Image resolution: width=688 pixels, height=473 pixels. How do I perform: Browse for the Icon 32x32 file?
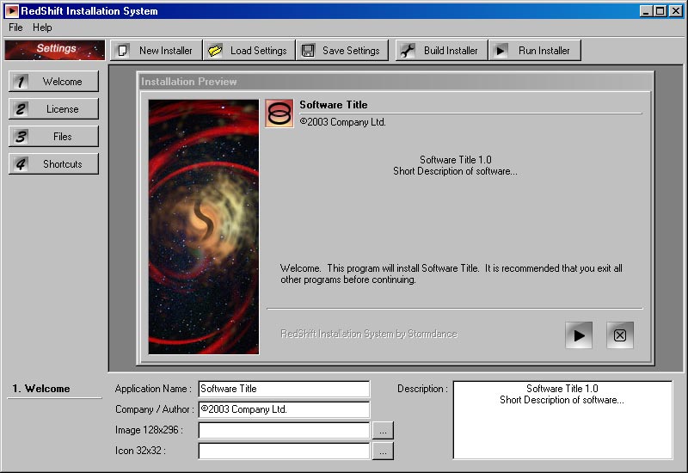tap(383, 451)
